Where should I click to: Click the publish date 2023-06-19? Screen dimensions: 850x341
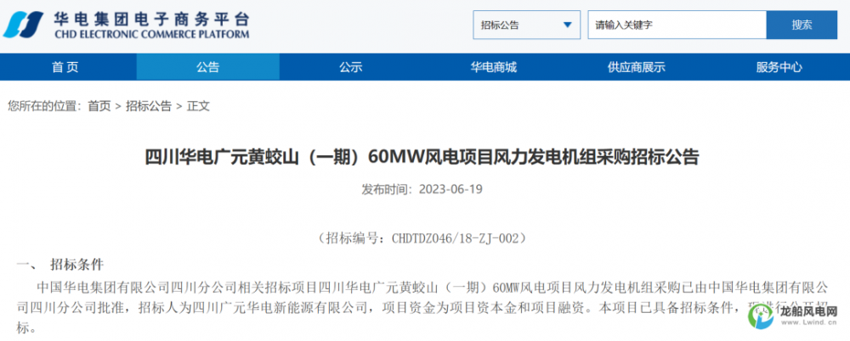tap(450, 189)
